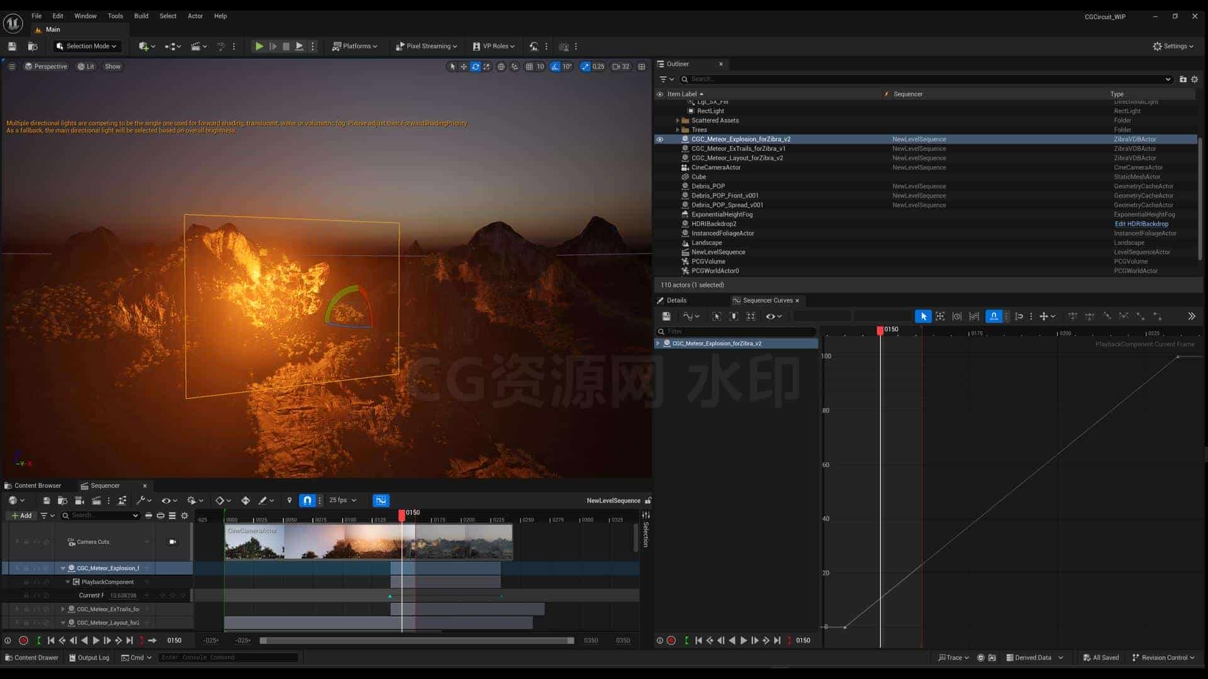Toggle viewport rotation snapping icon

pyautogui.click(x=555, y=67)
